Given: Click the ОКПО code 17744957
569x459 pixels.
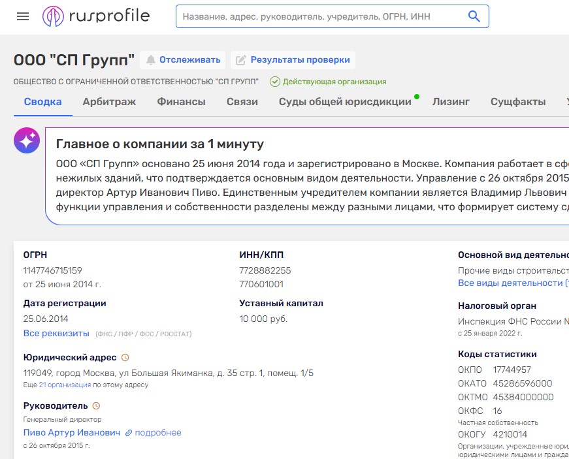Looking at the screenshot, I should tap(512, 370).
